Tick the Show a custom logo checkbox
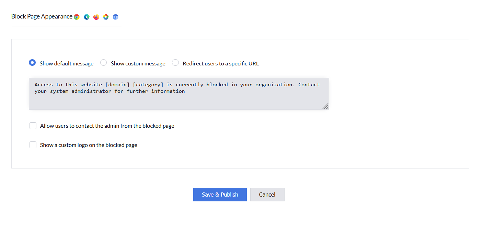The width and height of the screenshot is (484, 225). pos(33,145)
